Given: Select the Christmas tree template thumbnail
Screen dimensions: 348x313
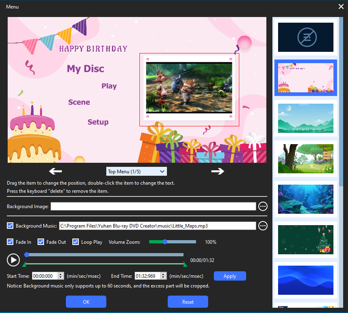Looking at the screenshot, I should 306,240.
